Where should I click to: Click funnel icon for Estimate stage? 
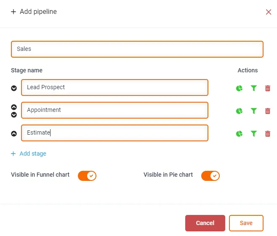254,134
